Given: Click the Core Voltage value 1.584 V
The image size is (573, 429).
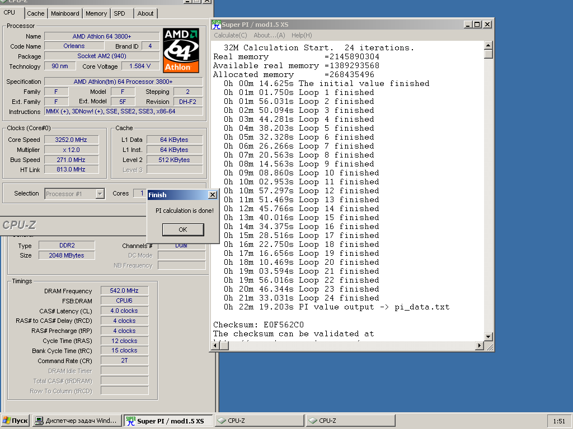Looking at the screenshot, I should click(139, 66).
